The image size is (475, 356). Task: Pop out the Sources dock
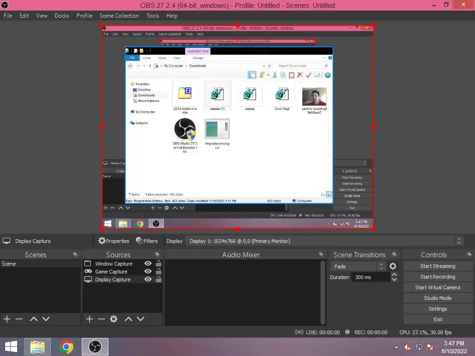(x=157, y=254)
